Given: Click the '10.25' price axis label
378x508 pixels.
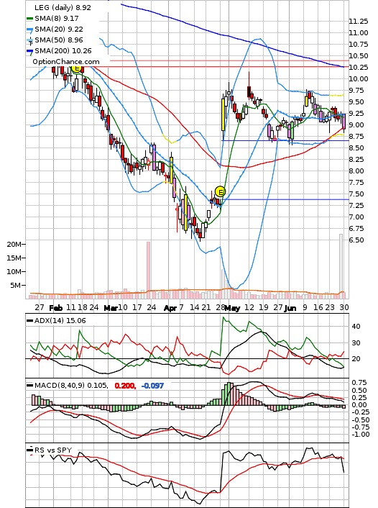Looking at the screenshot, I should click(x=359, y=67).
